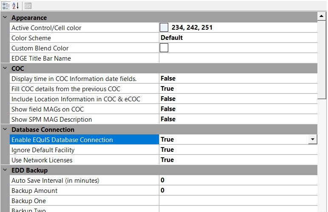Click the Auto Save Interval value field
Image resolution: width=328 pixels, height=212 pixels.
[x=238, y=180]
